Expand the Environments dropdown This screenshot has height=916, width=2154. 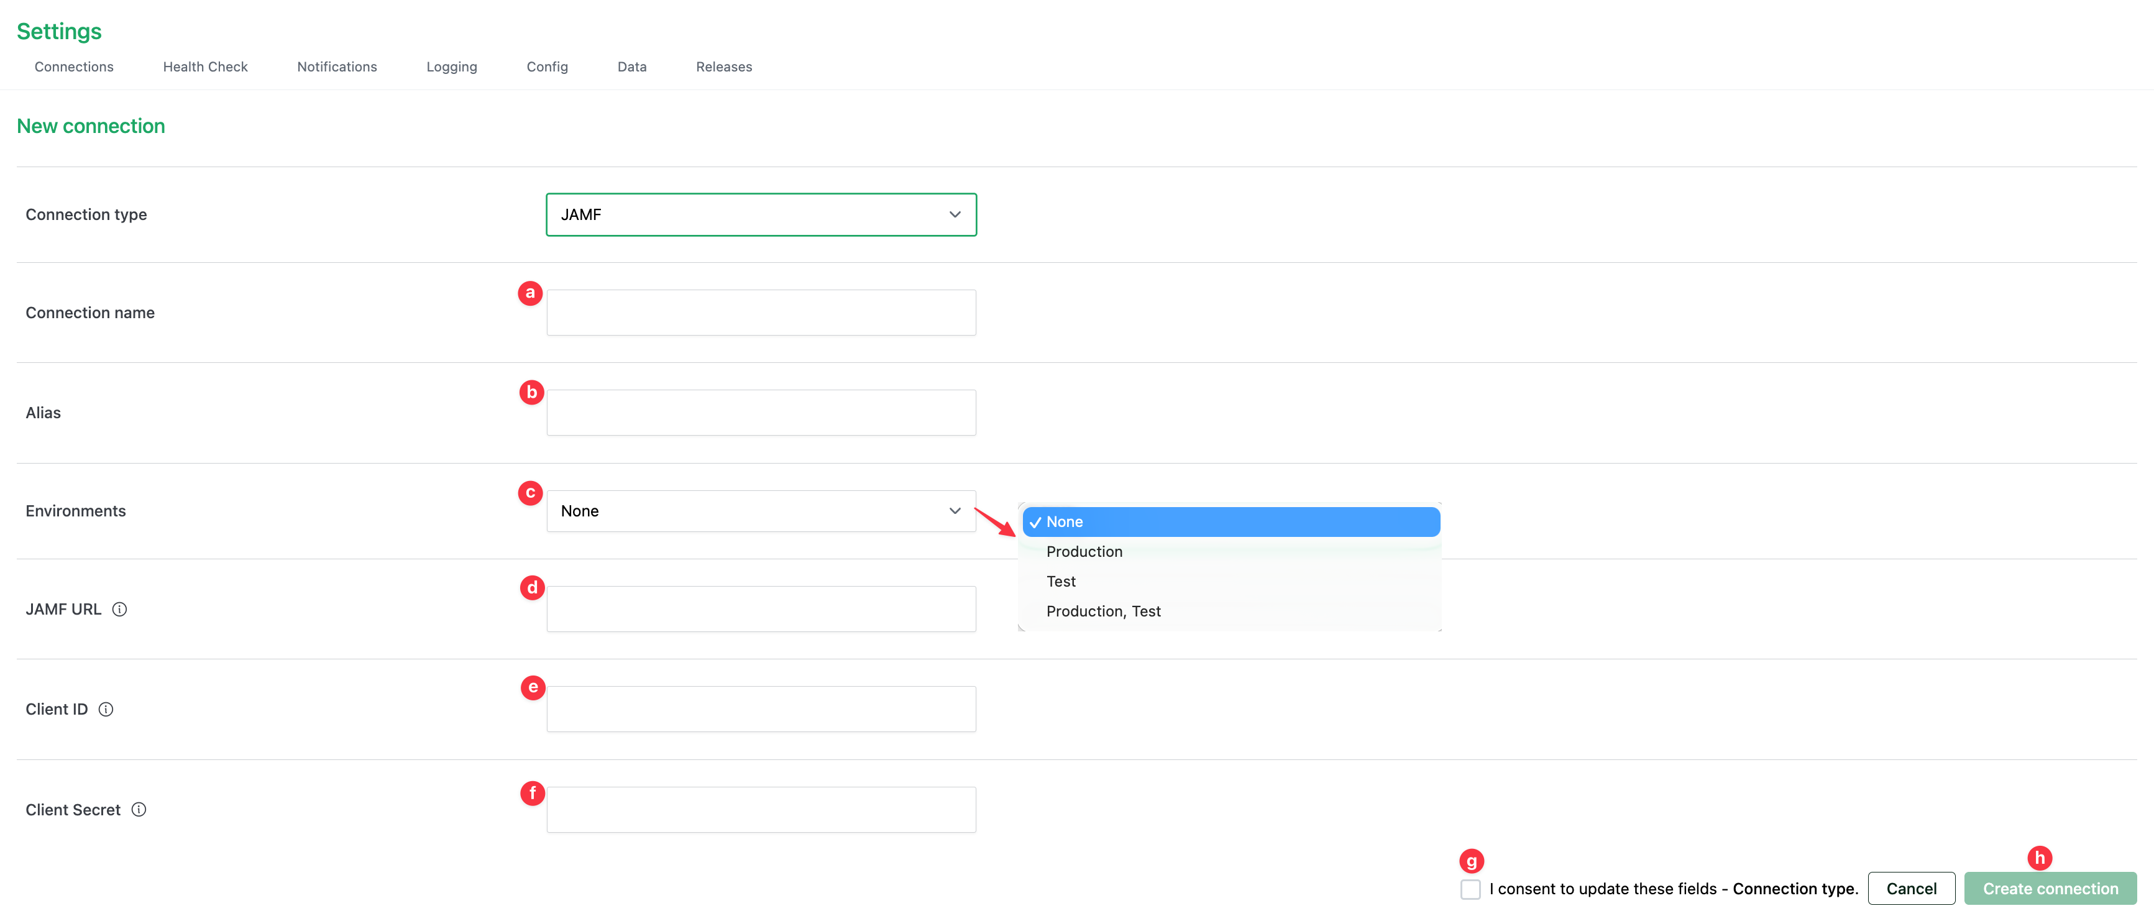pos(761,511)
